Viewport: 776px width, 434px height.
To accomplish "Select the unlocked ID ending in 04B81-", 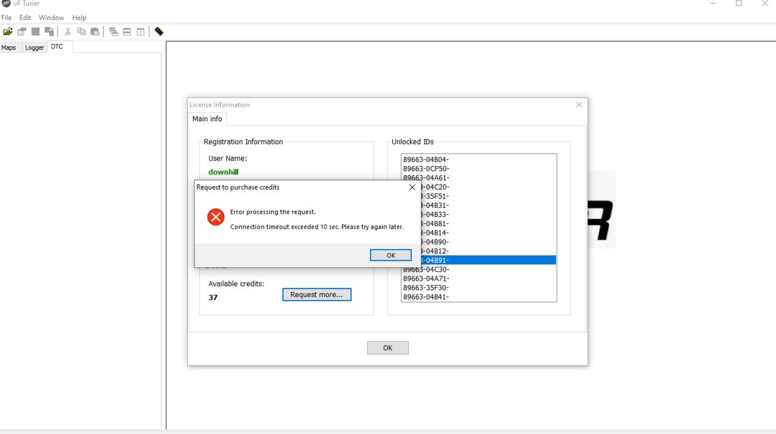I will point(488,223).
